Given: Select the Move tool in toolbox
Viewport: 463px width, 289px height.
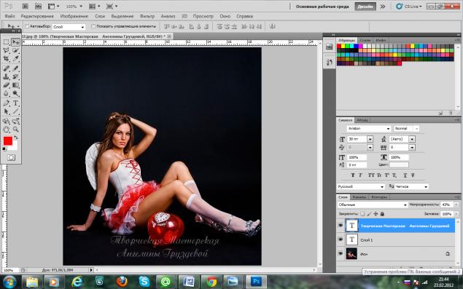Looking at the screenshot, I should pyautogui.click(x=15, y=42).
